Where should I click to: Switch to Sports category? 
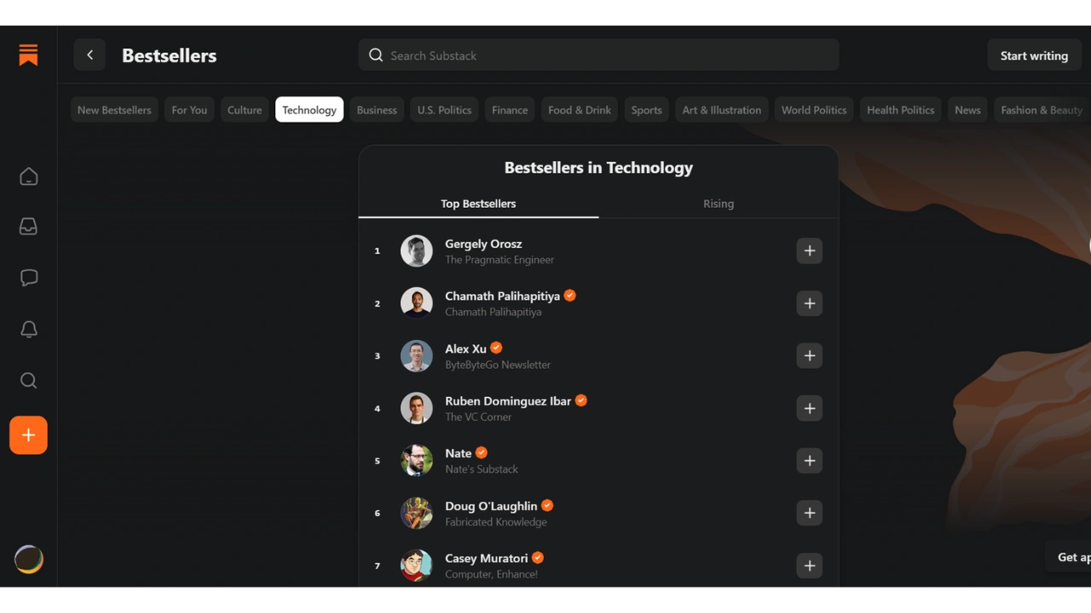[x=646, y=110]
